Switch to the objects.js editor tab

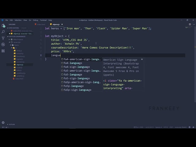pyautogui.click(x=56, y=24)
